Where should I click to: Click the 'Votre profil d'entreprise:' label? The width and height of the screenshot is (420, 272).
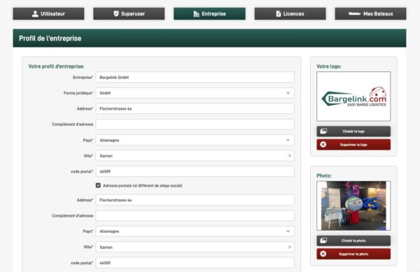56,66
